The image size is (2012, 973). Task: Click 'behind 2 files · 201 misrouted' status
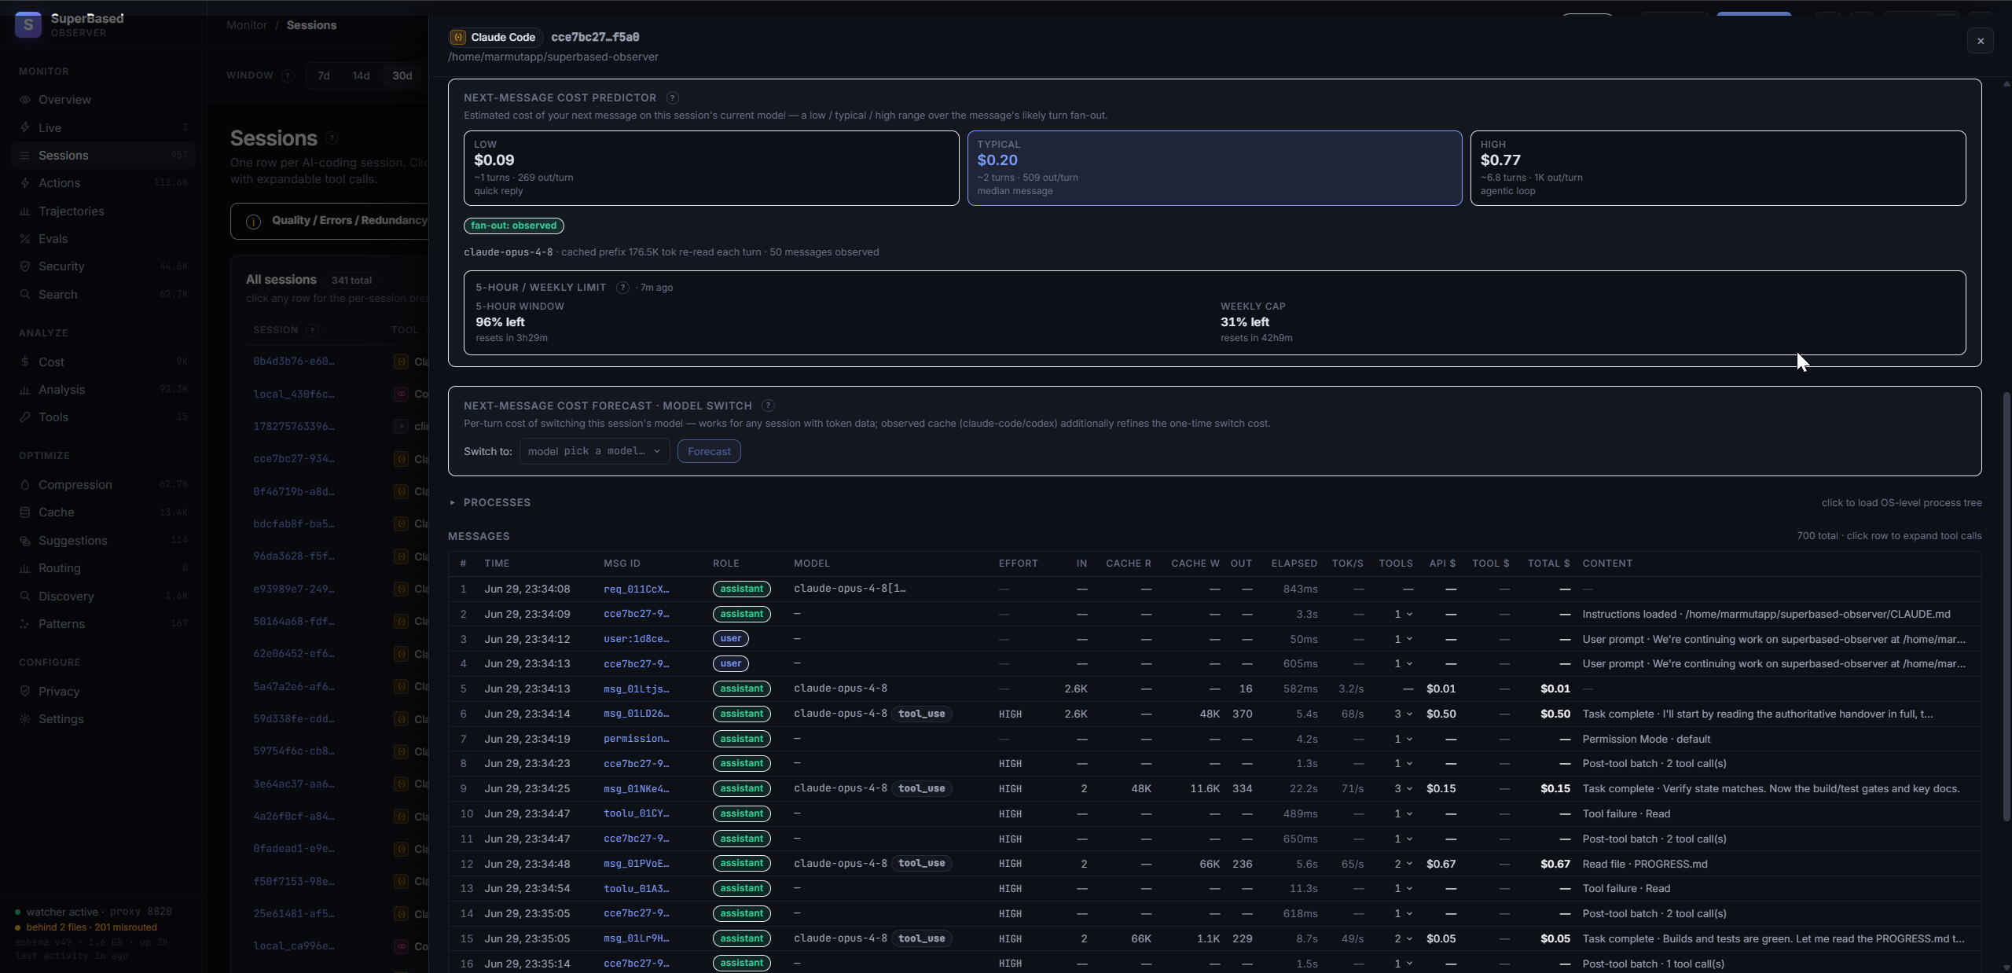click(x=91, y=927)
